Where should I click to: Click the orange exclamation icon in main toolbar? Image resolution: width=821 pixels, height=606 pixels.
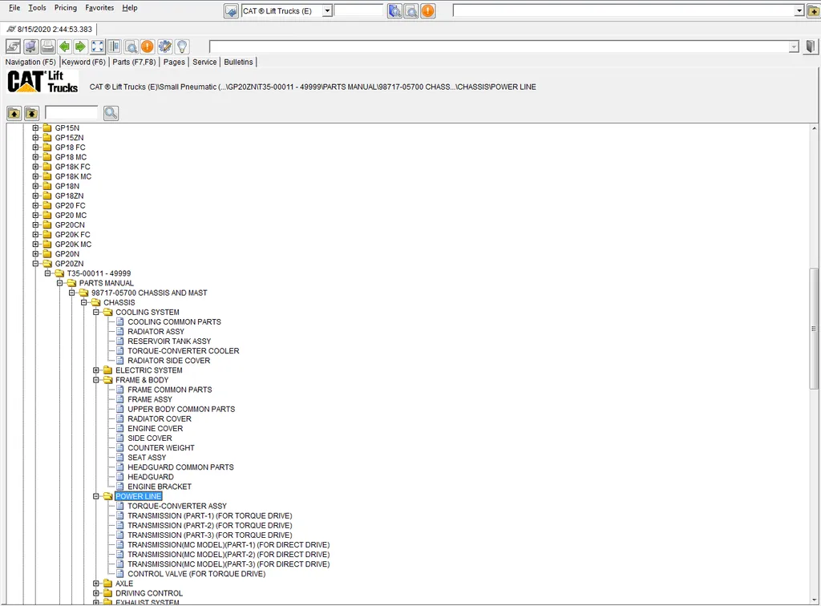click(x=148, y=46)
